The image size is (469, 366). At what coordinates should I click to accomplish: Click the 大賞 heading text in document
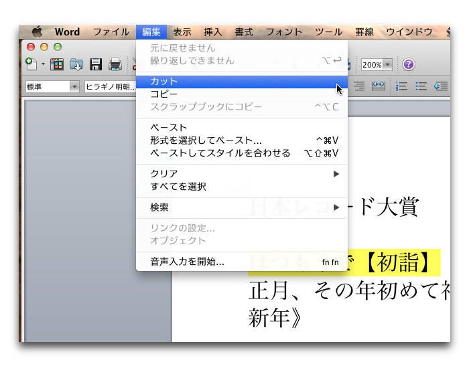click(x=397, y=206)
